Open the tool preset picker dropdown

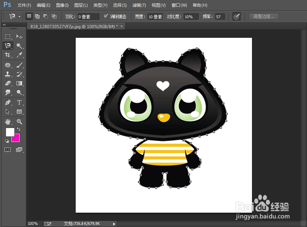[20, 16]
